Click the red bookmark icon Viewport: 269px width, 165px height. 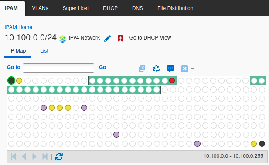click(120, 38)
